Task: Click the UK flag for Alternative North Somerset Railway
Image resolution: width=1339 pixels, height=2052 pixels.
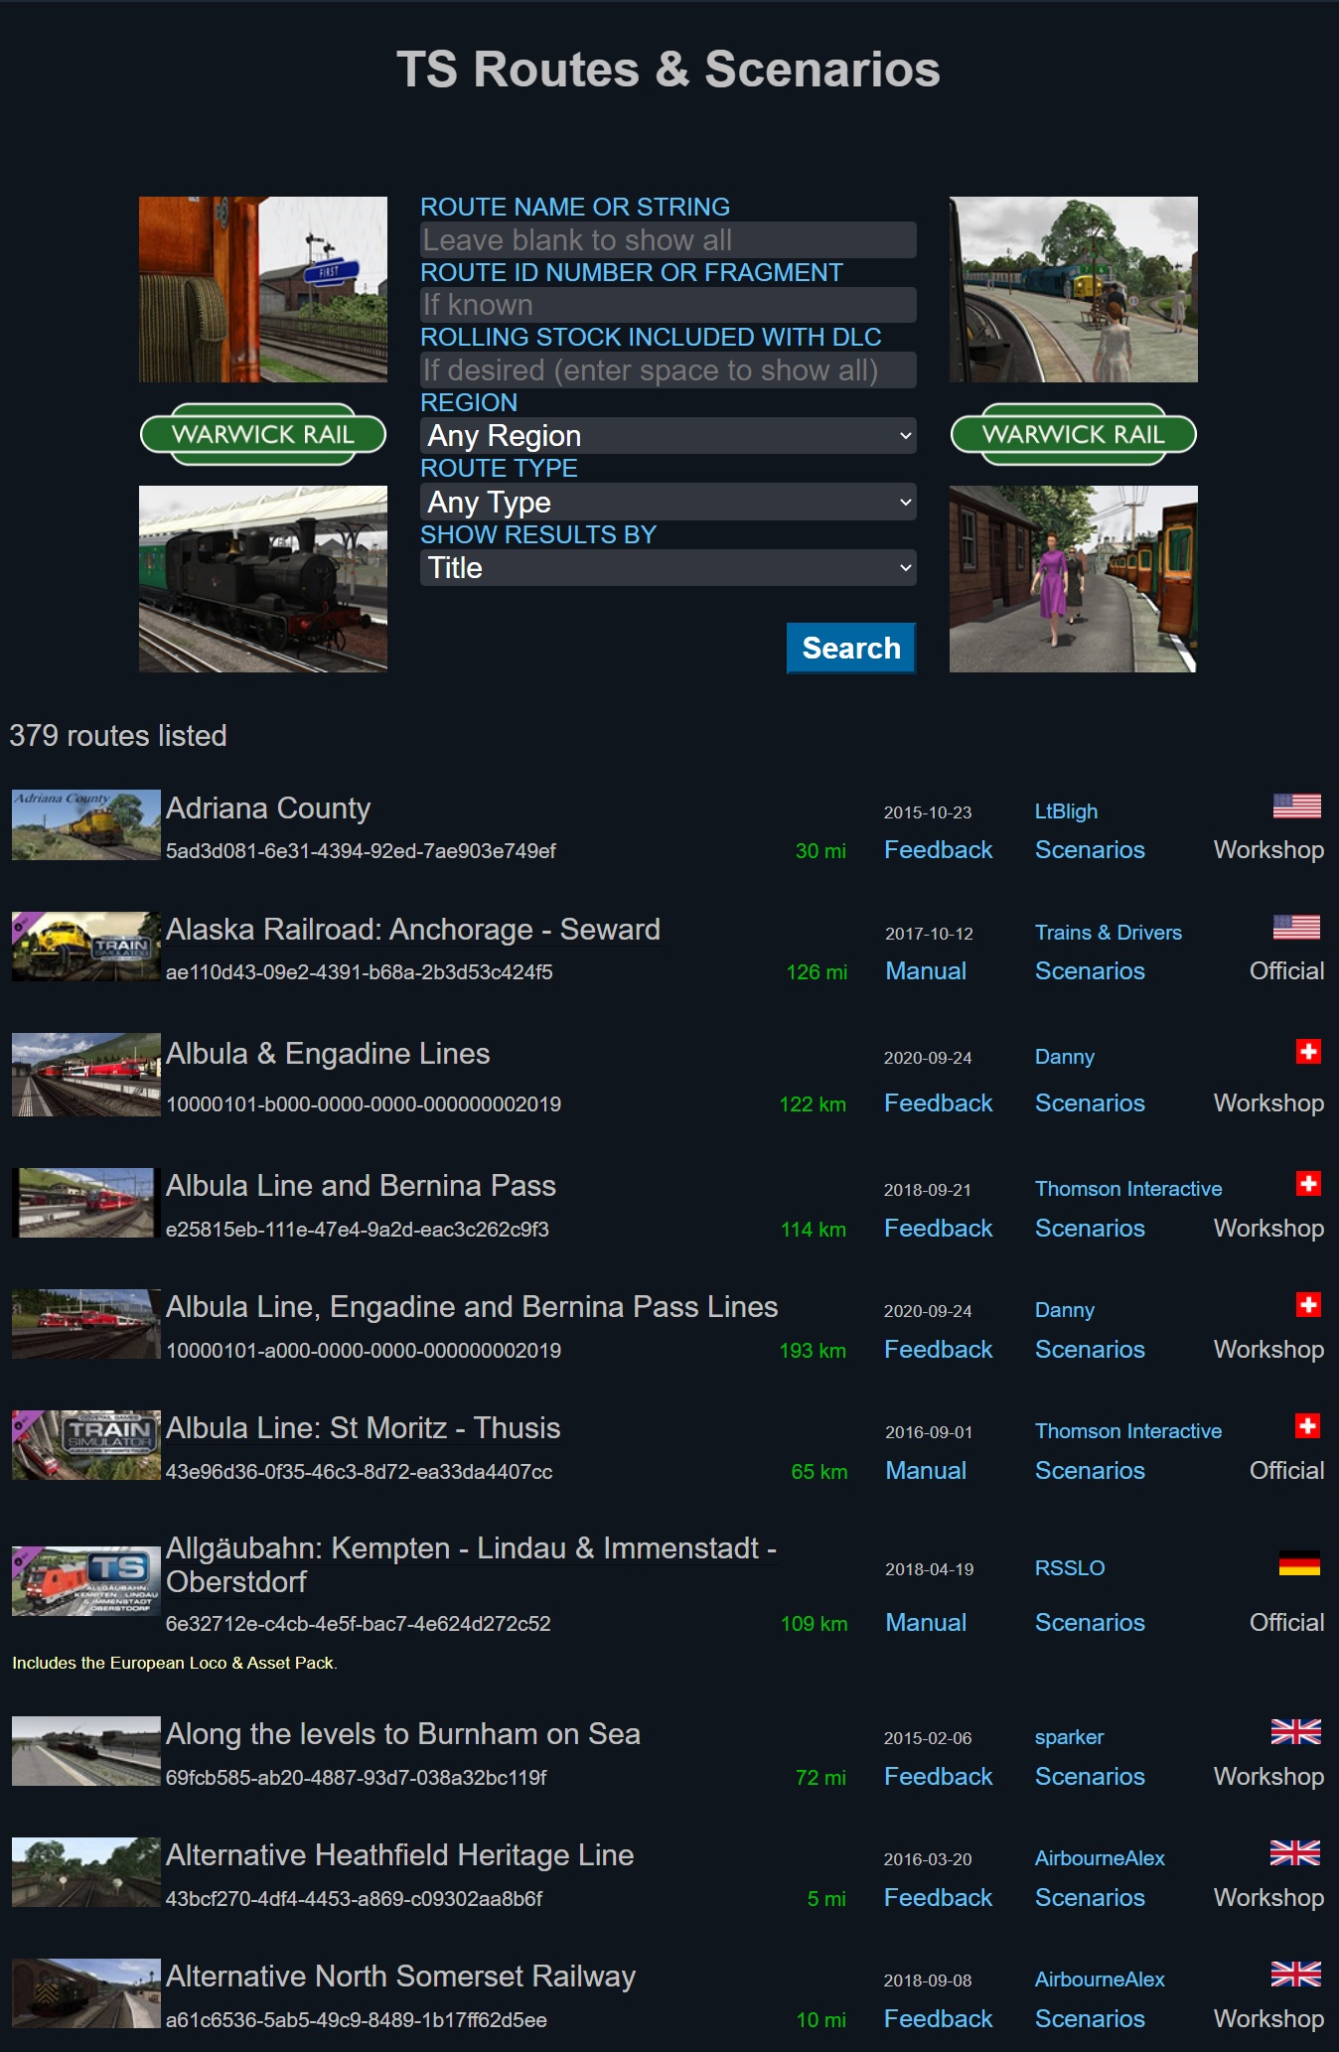Action: point(1296,1974)
